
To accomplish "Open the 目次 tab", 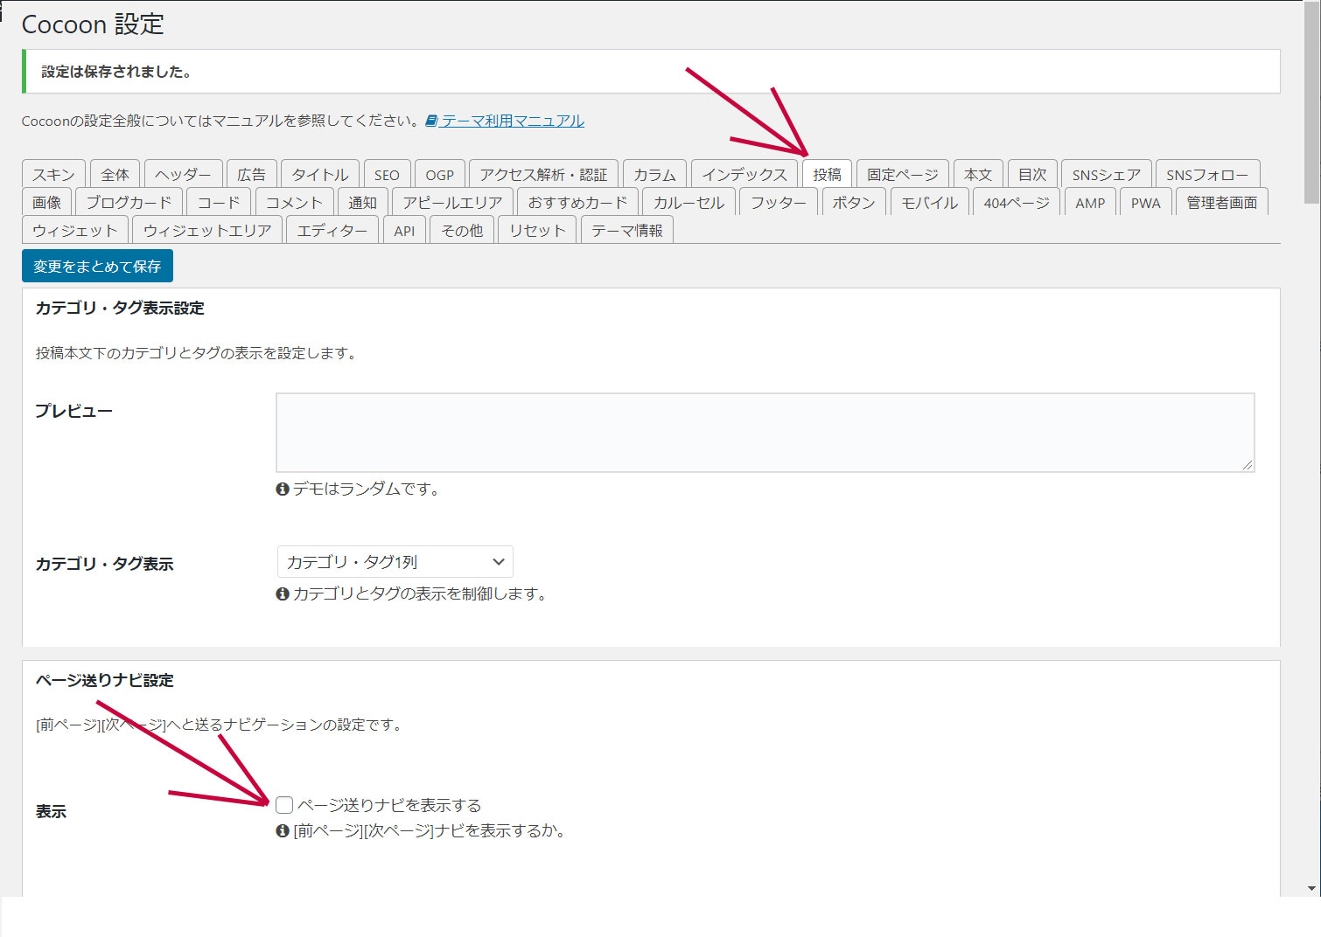I will (1032, 174).
